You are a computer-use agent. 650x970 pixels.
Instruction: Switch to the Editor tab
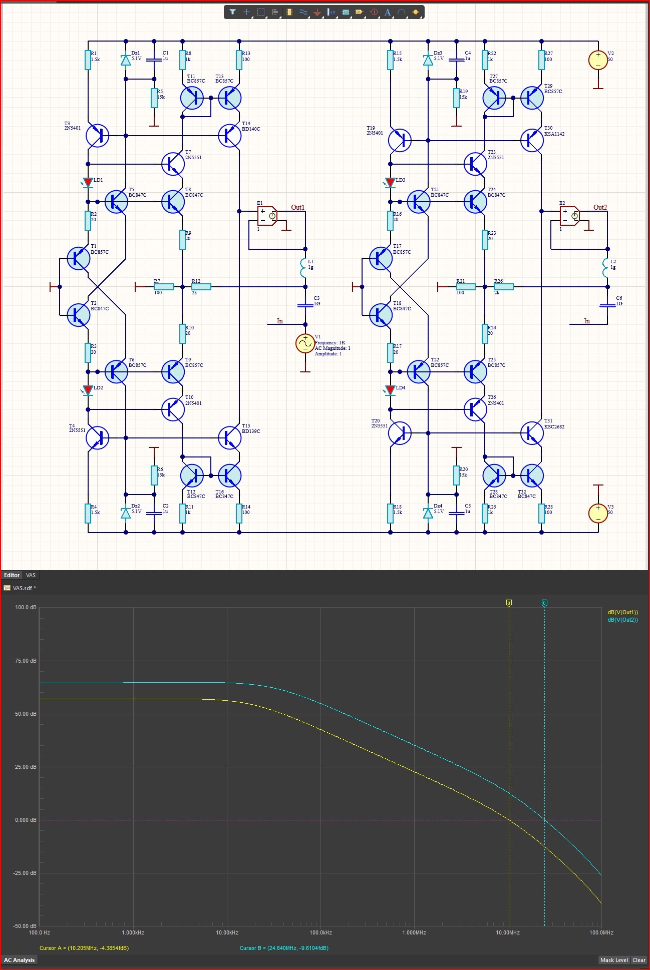(12, 575)
